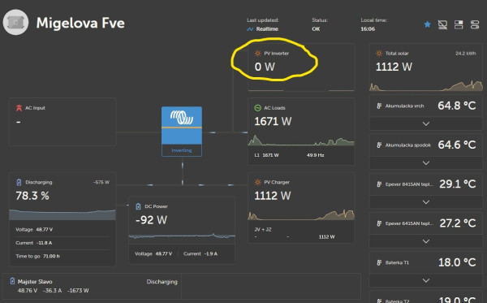
Task: Expand the Epever 6415AN temperature card
Action: pos(426,241)
